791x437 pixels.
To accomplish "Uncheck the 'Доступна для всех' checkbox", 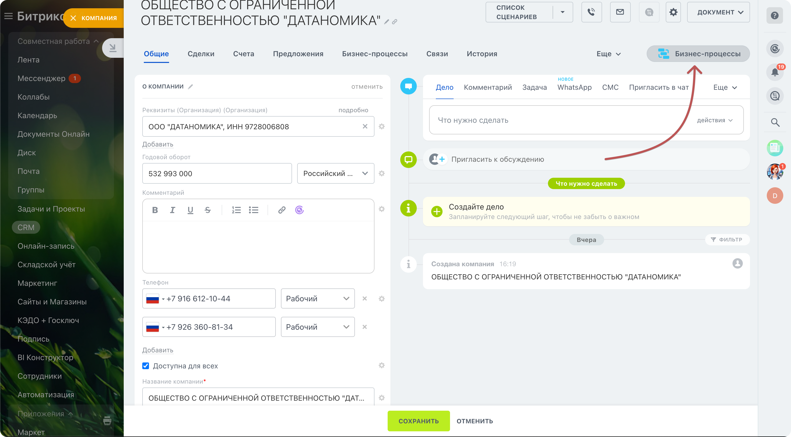I will click(146, 366).
